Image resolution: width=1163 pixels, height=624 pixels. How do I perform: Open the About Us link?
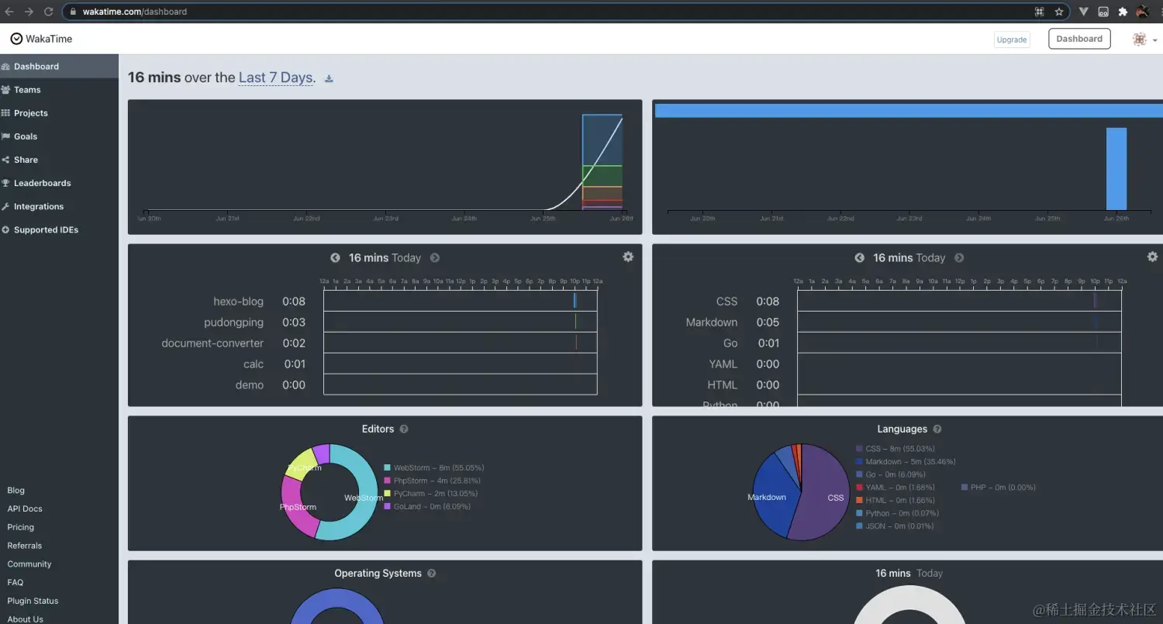(25, 619)
